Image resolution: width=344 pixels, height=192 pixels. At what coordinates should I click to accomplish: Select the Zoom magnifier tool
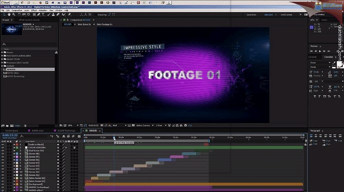(x=14, y=15)
